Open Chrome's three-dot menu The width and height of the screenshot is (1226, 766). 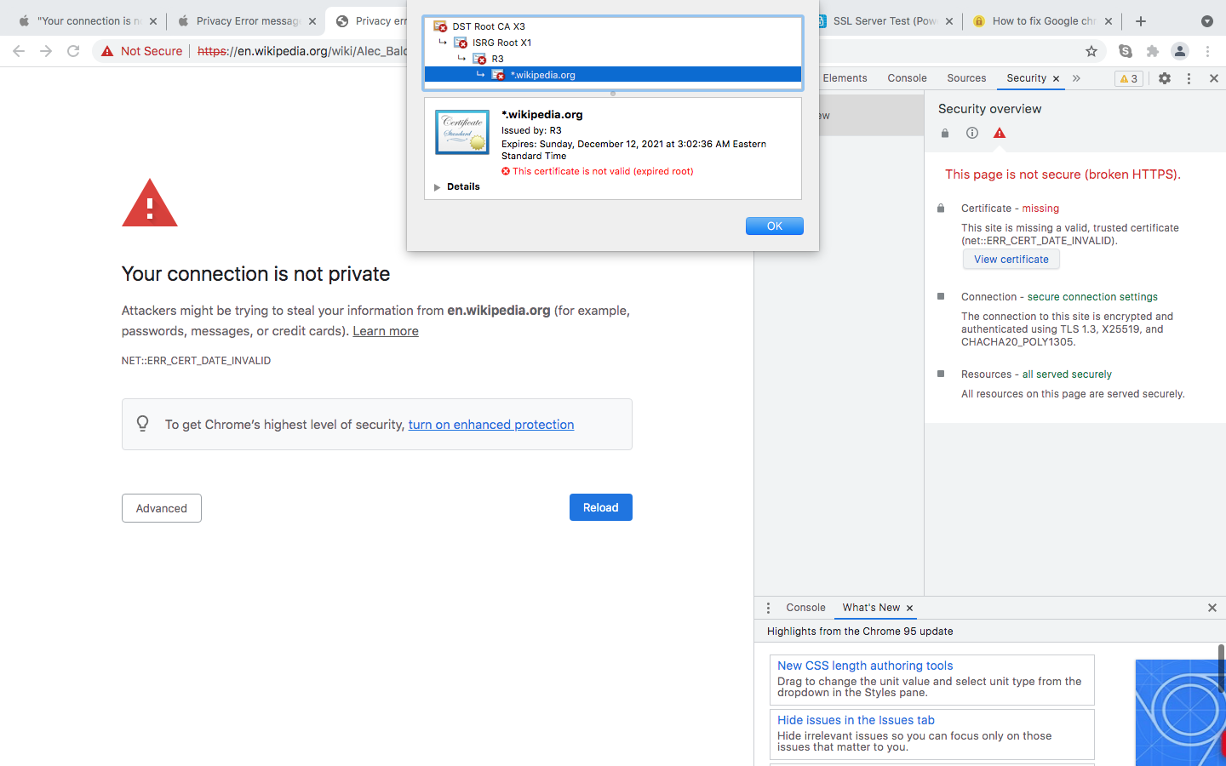point(1207,51)
